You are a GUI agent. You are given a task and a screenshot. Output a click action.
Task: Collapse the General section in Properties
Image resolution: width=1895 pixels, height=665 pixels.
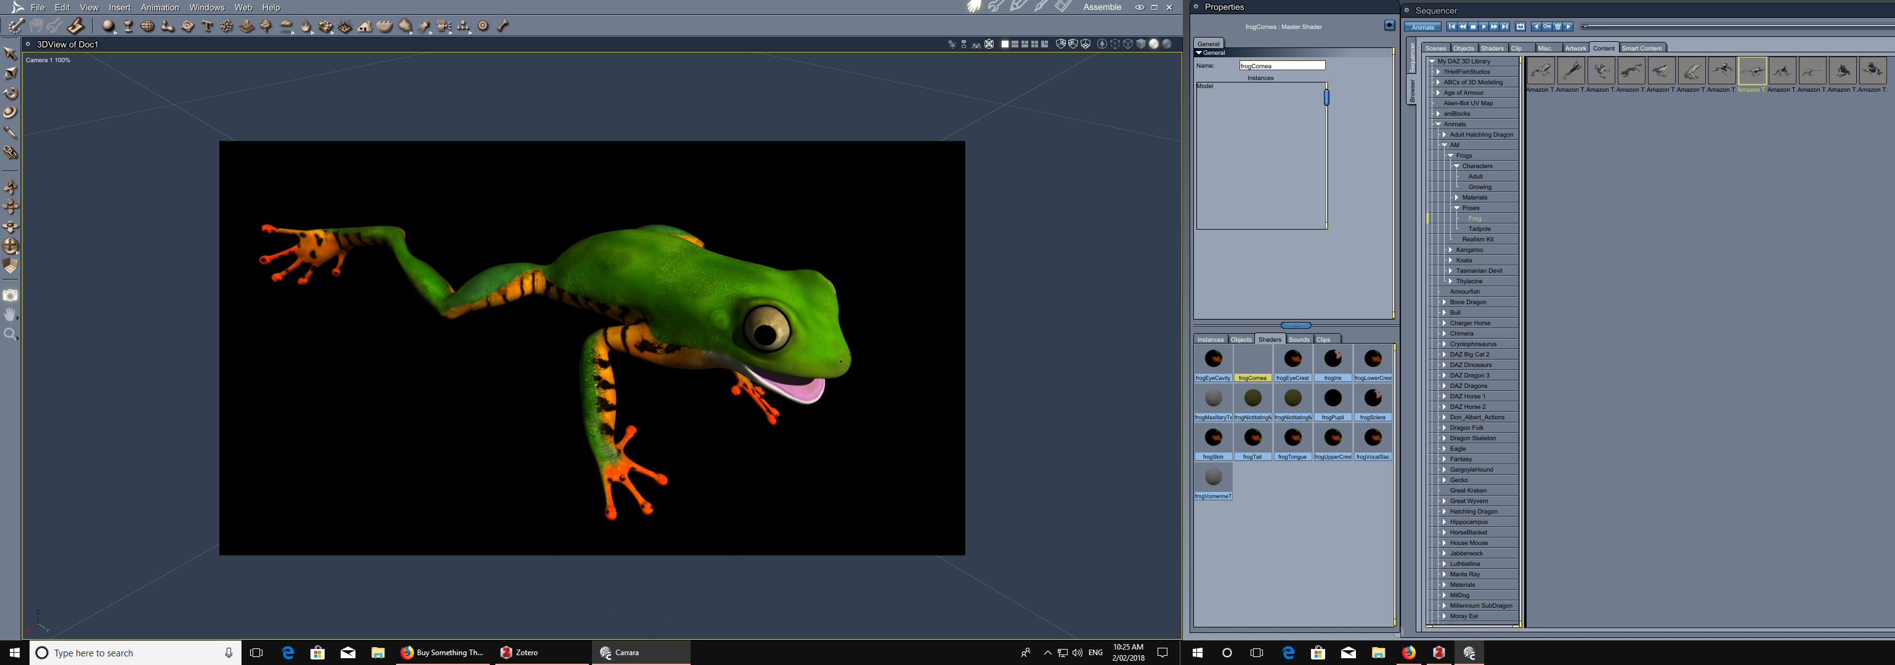(x=1199, y=53)
